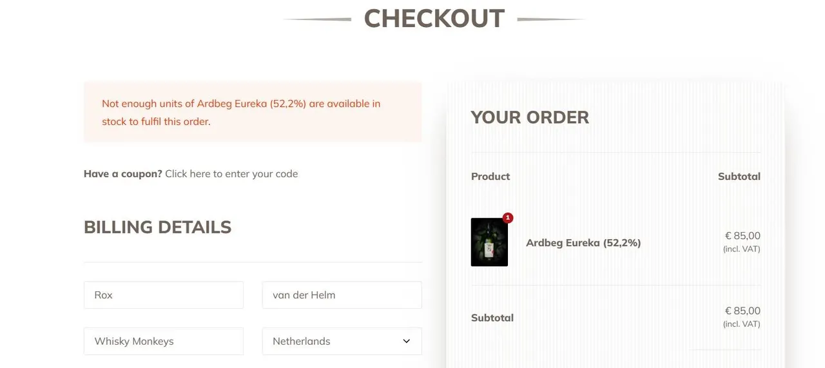Focus the company field 'Whisky Monkeys'
The image size is (825, 368).
[x=164, y=341]
